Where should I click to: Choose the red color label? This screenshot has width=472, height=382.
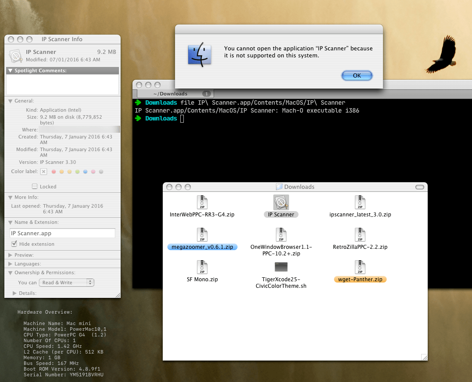54,172
